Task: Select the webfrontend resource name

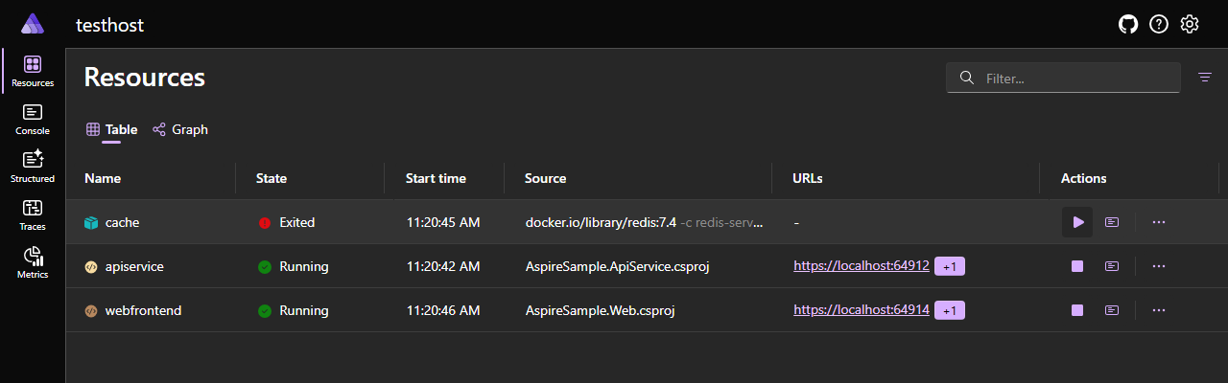Action: pyautogui.click(x=143, y=310)
